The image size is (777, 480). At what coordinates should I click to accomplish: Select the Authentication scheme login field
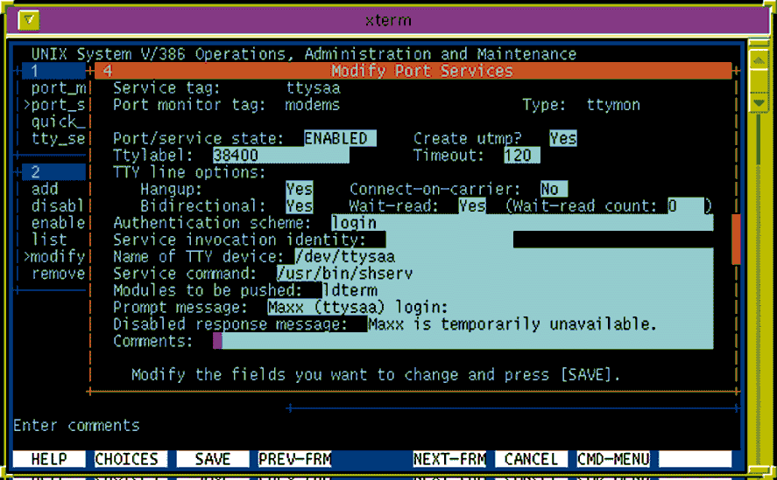pos(521,223)
